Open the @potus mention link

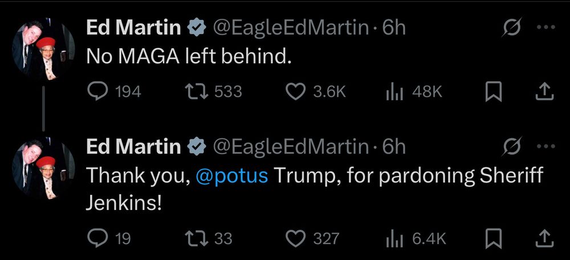pos(232,176)
